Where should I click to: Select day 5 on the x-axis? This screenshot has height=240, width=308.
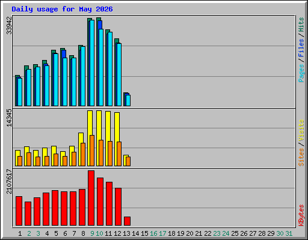pyautogui.click(x=56, y=233)
